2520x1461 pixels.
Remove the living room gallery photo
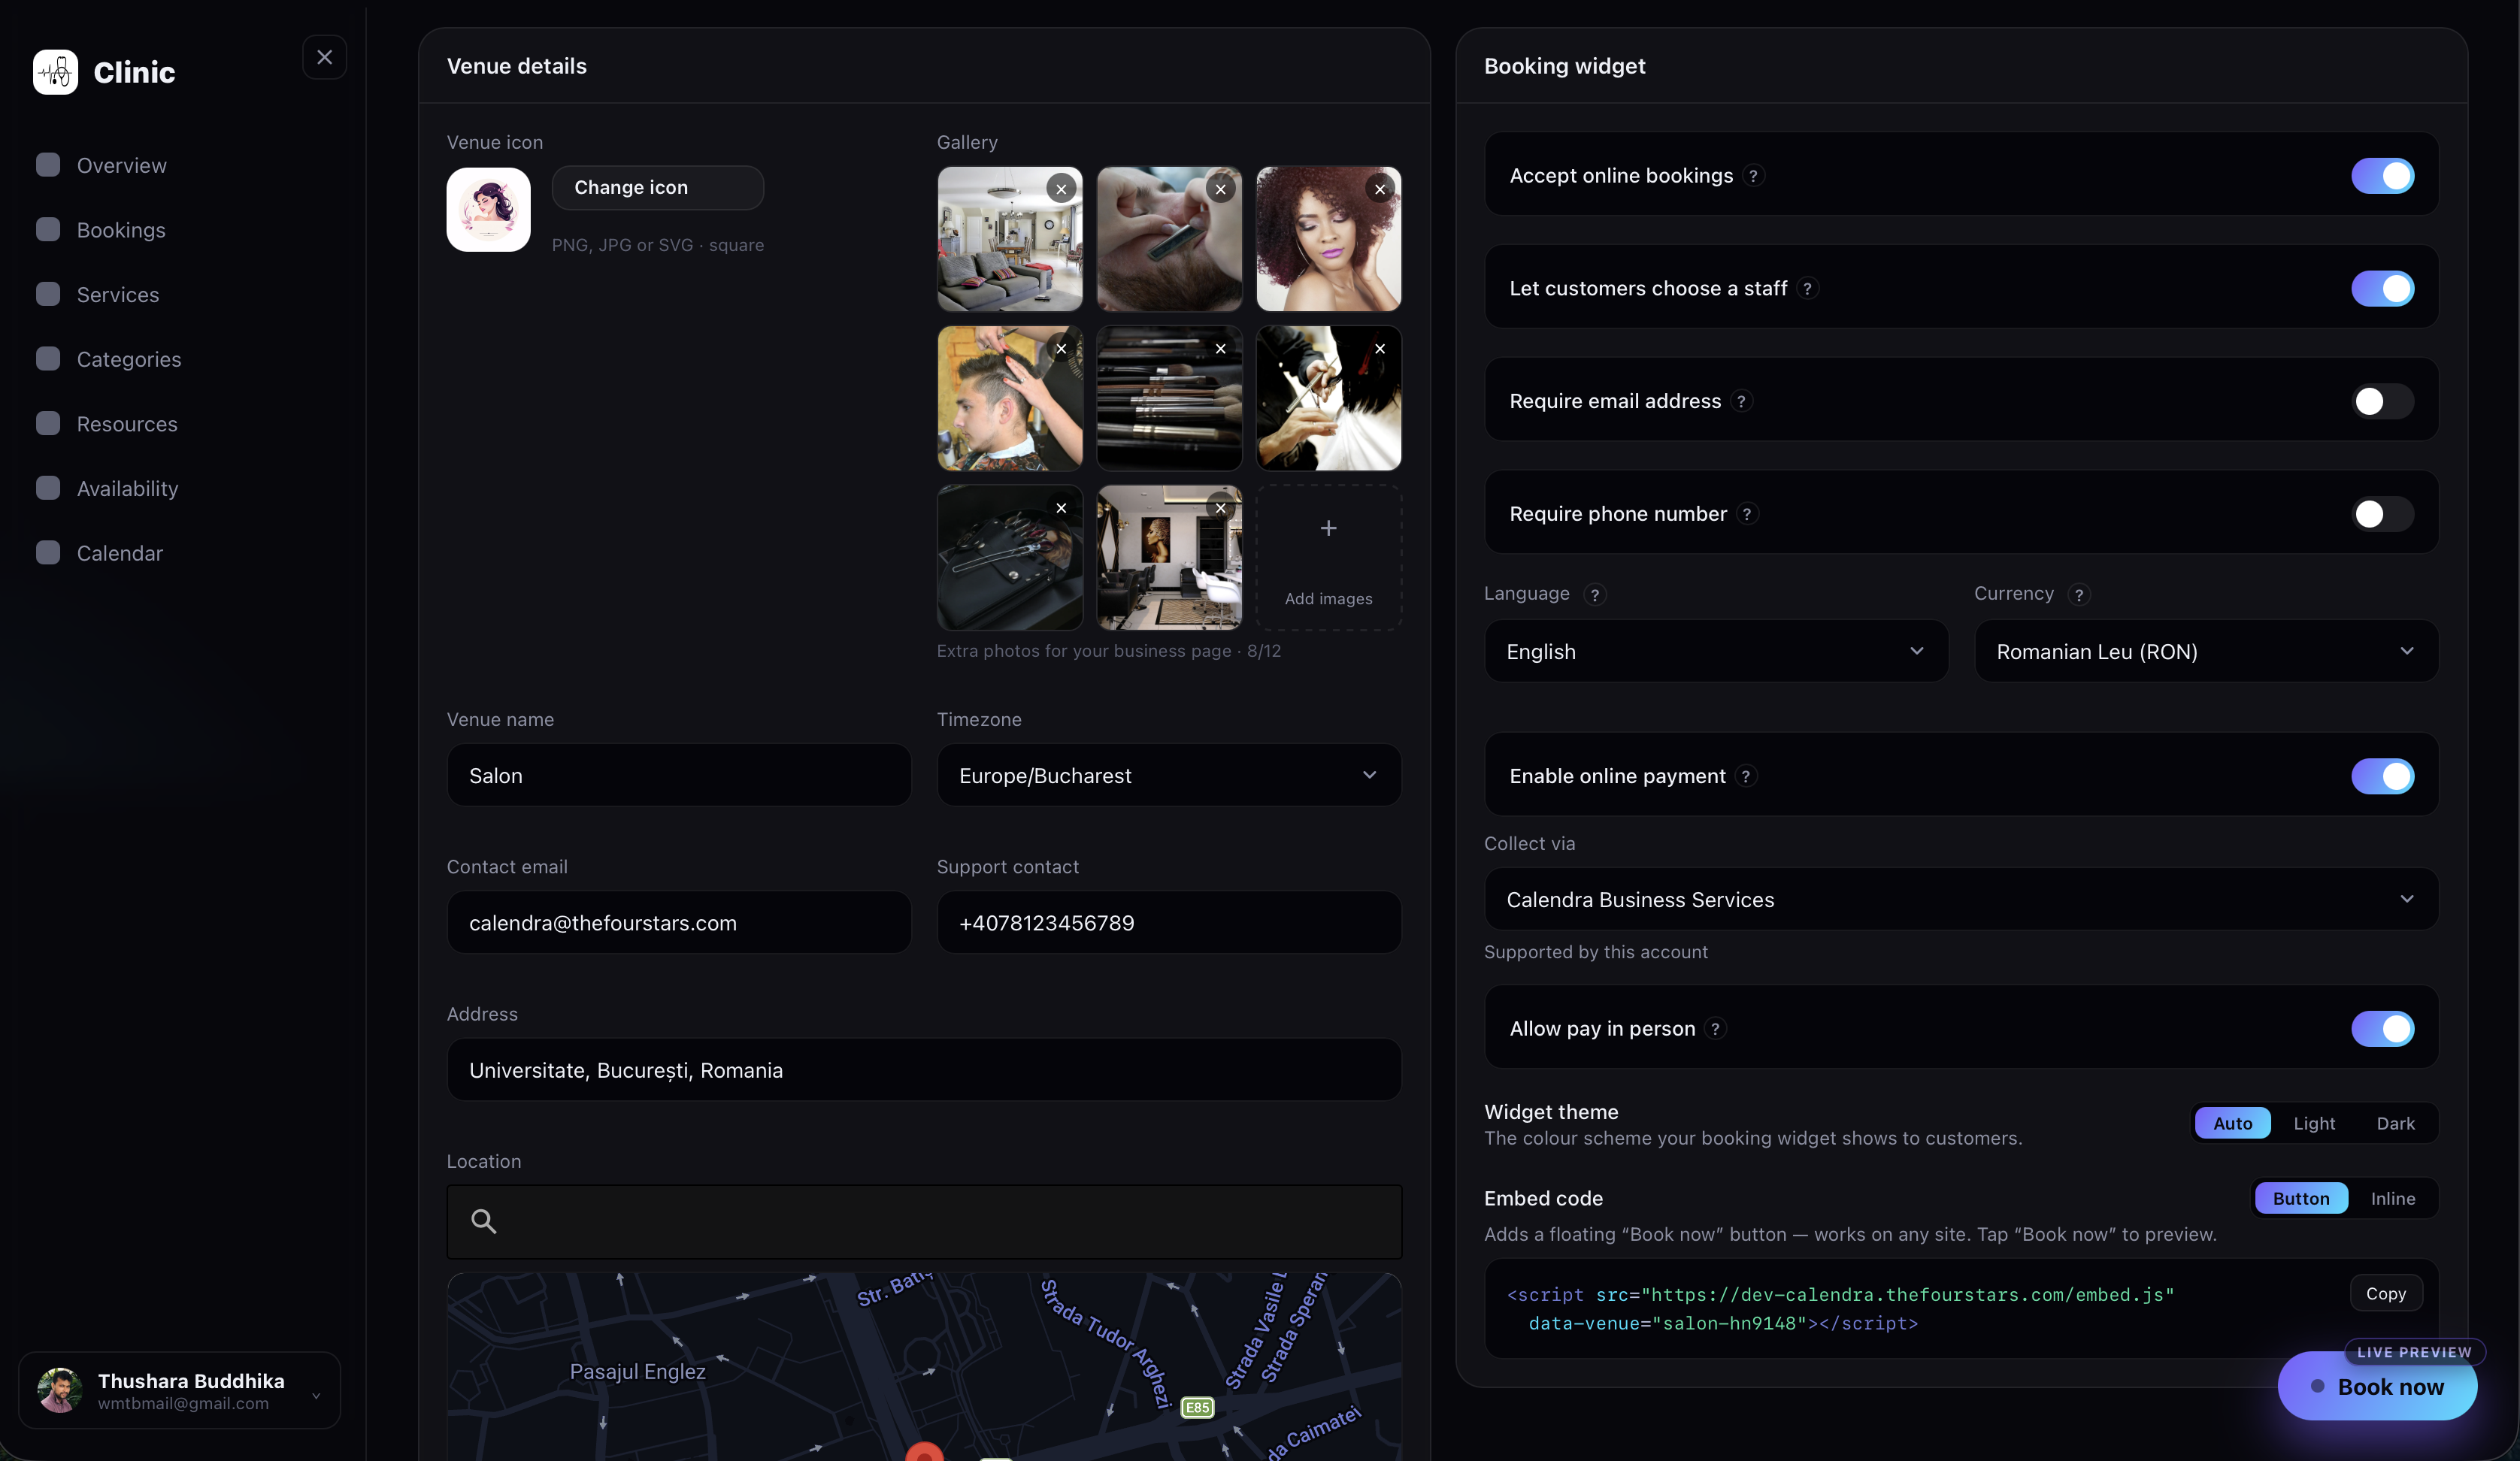pos(1061,189)
